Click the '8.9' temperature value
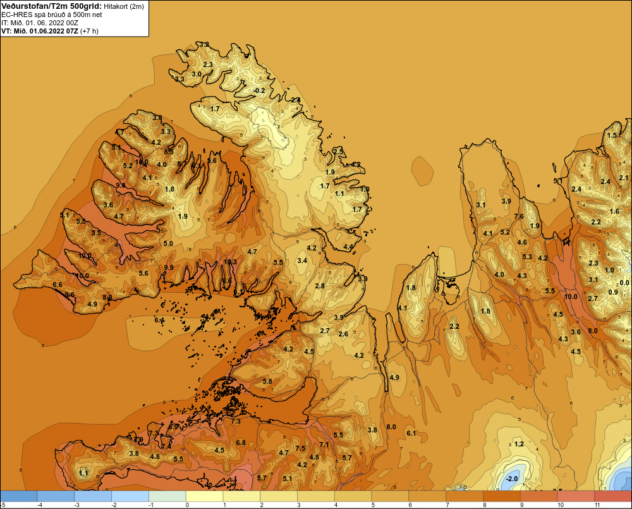 point(107,297)
